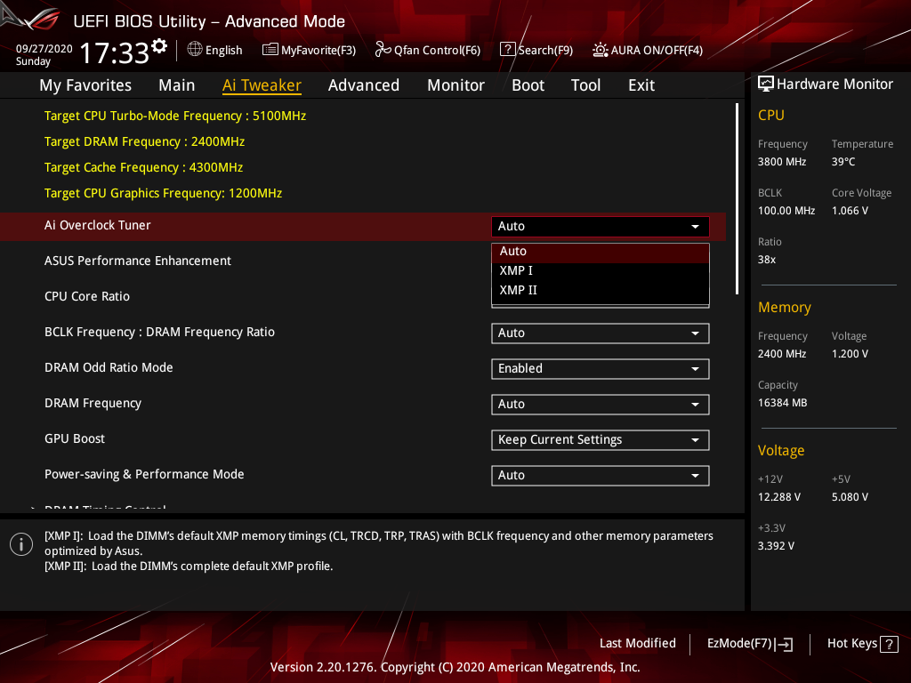The image size is (911, 683).
Task: Select BCLK Frequency : DRAM Frequency Ratio label
Action: tap(160, 333)
